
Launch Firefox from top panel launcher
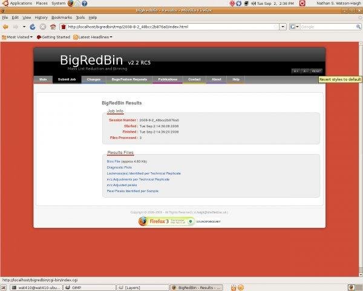[71, 3]
